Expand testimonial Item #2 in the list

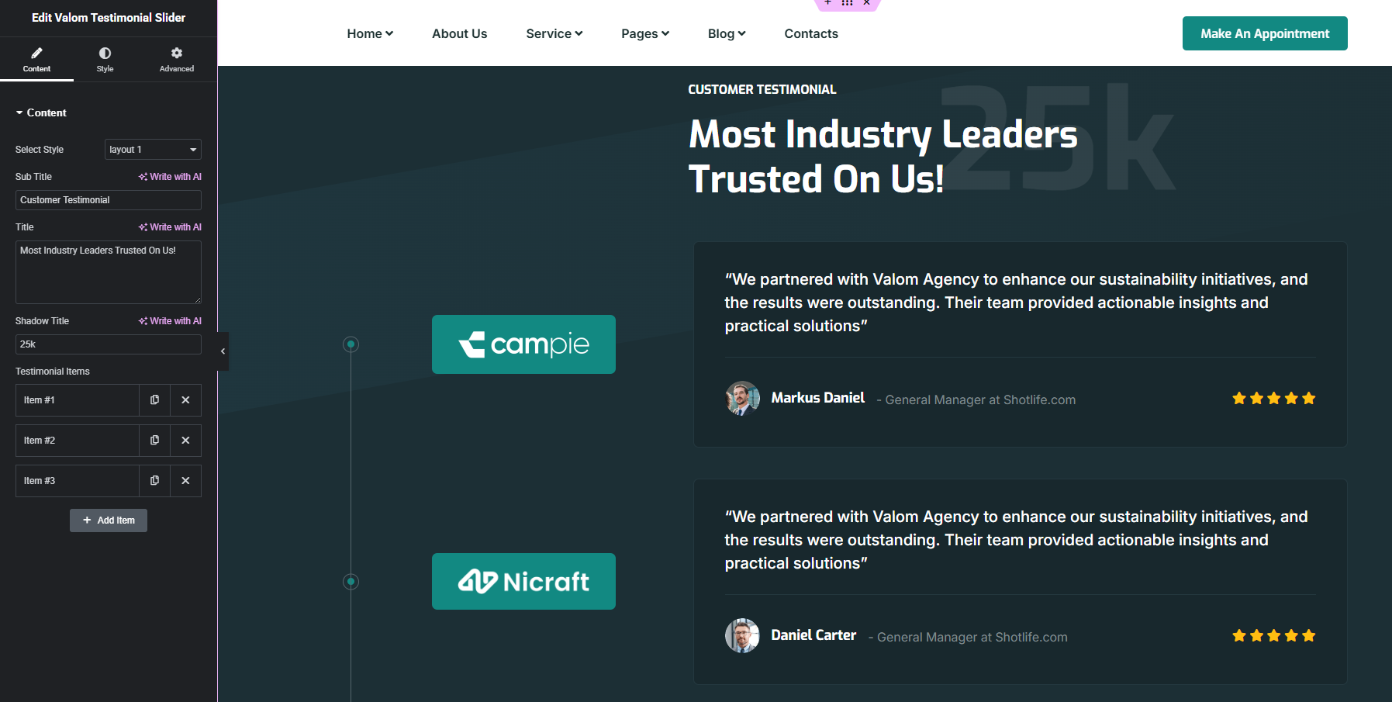(x=77, y=441)
